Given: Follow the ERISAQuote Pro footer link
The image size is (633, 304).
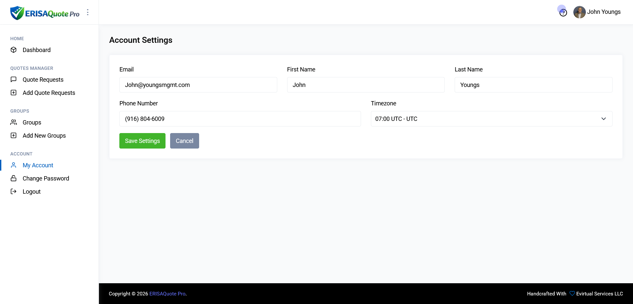Looking at the screenshot, I should (167, 294).
